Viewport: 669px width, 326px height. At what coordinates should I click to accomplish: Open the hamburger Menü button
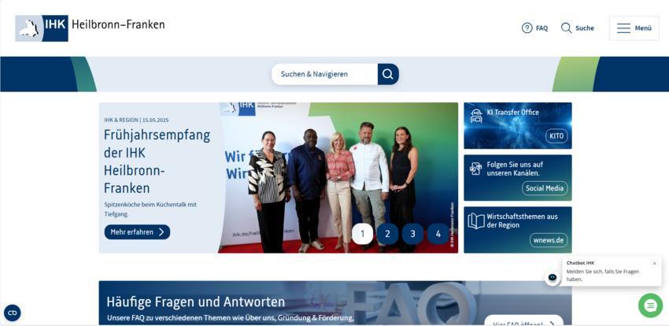coord(634,28)
